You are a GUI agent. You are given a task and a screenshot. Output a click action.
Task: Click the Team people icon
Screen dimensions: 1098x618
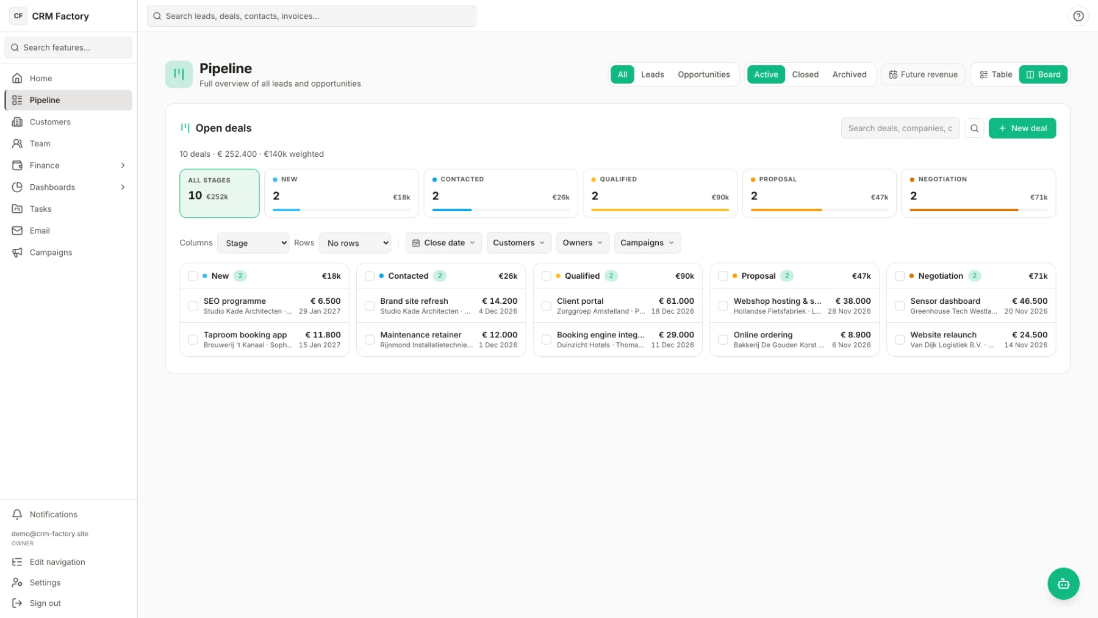[x=17, y=143]
